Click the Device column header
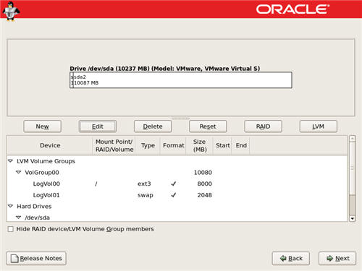Screen dimensions: 362x271 tap(50, 145)
